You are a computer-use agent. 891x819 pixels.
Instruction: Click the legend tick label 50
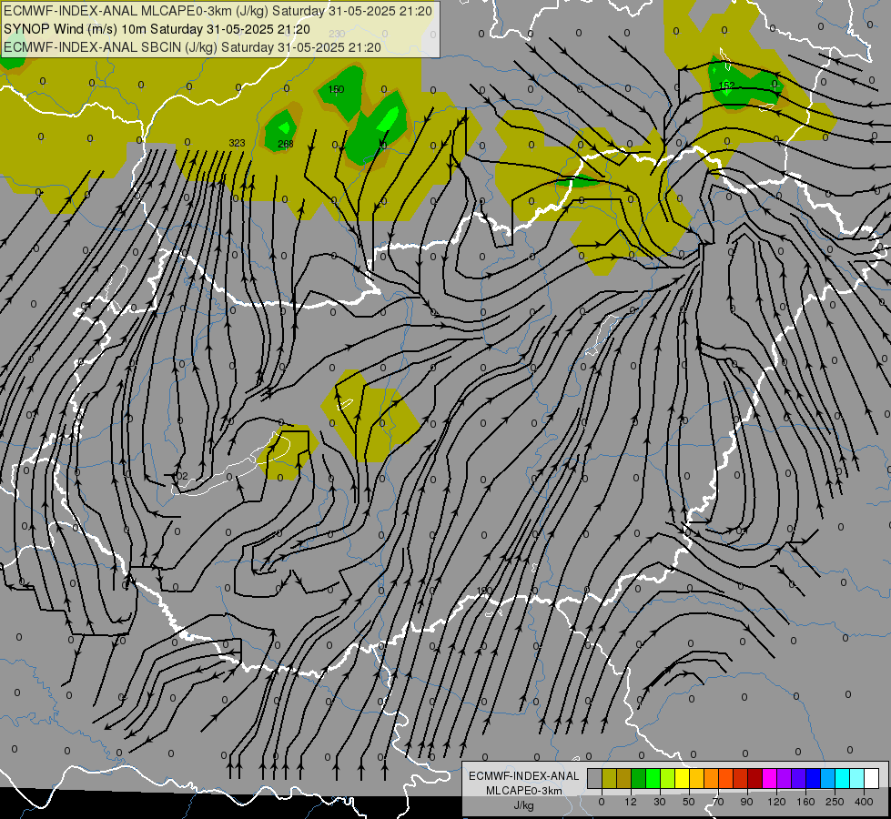pos(689,802)
